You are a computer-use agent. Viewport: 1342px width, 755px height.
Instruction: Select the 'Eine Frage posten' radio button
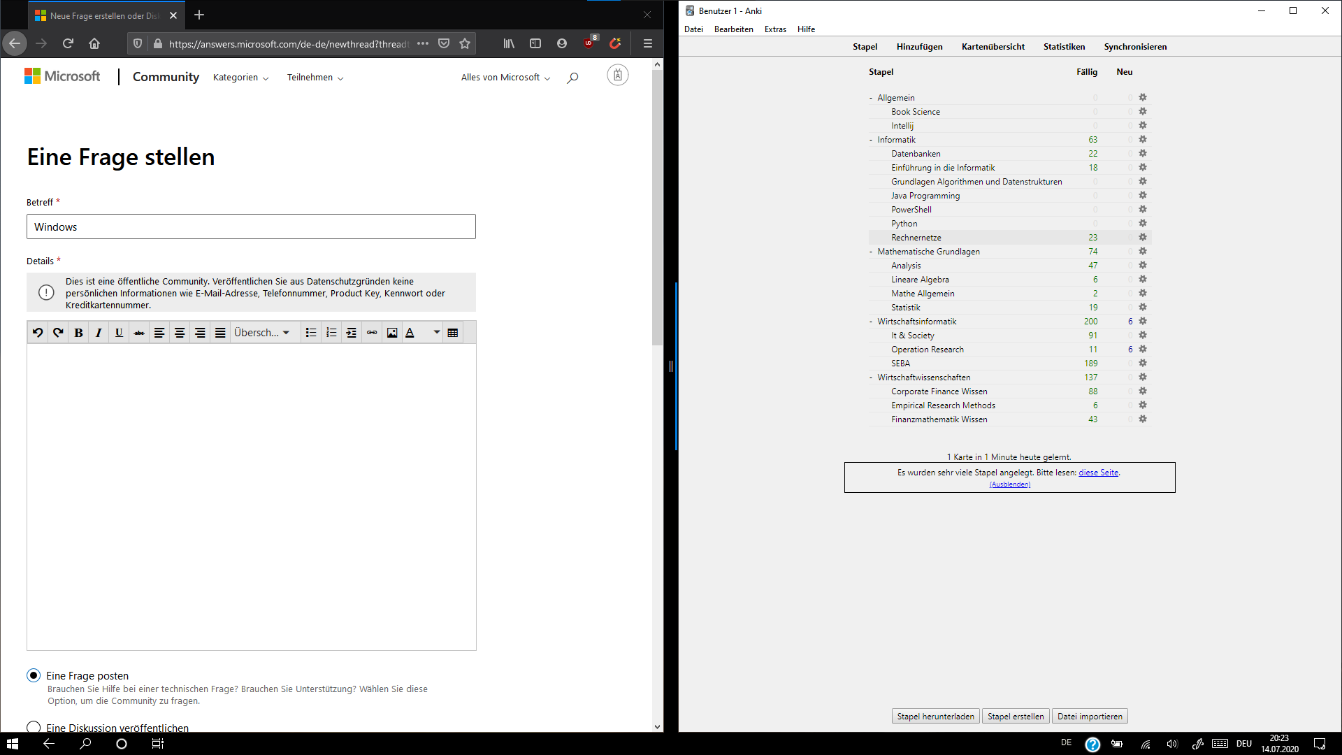pyautogui.click(x=34, y=675)
